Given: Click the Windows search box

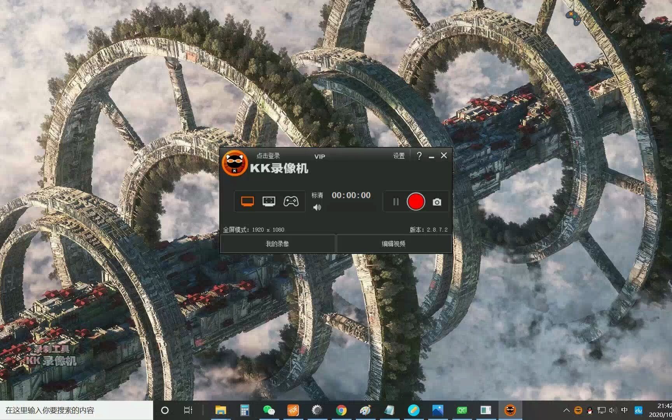Looking at the screenshot, I should coord(77,410).
